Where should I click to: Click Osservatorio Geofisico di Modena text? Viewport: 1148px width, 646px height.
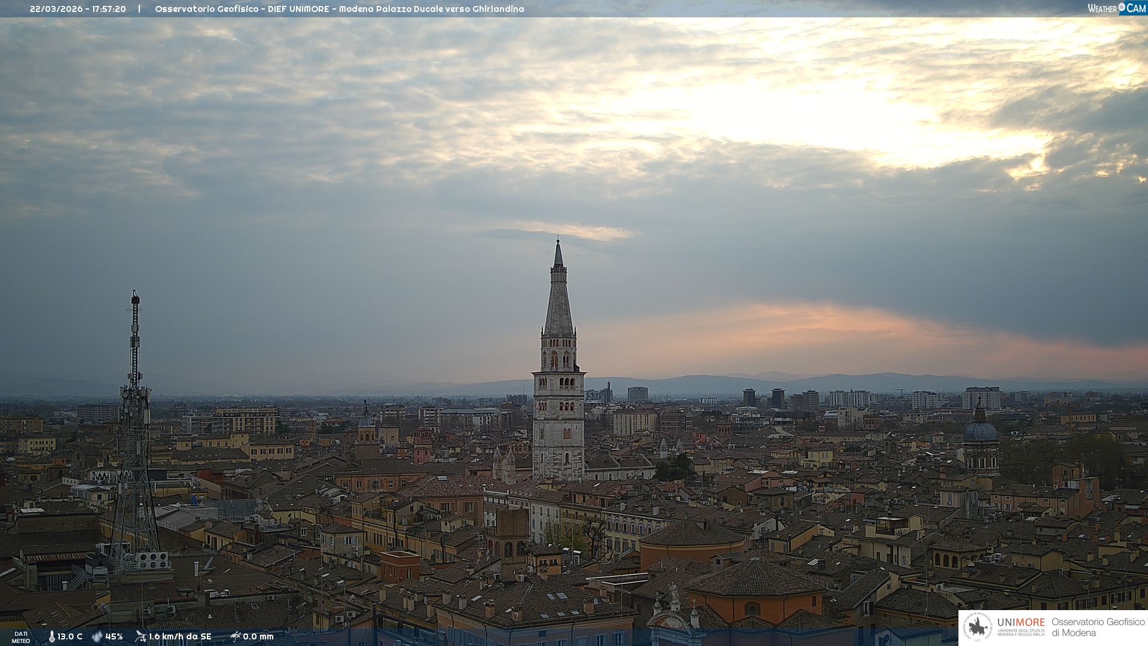1097,627
